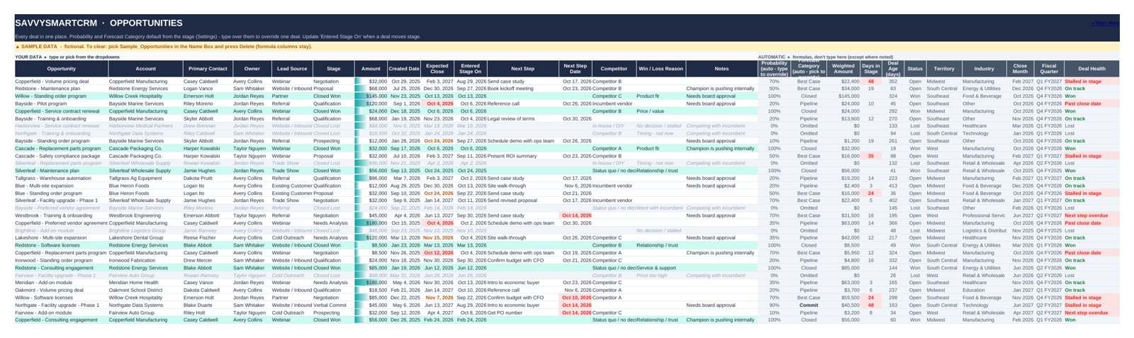This screenshot has height=338, width=1134.
Task: Select the Weighted Amount column header
Action: [x=843, y=69]
